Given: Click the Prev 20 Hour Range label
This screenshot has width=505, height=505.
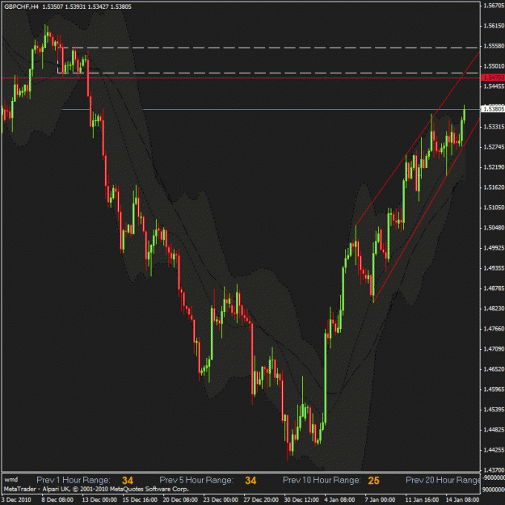Looking at the screenshot, I should pyautogui.click(x=443, y=480).
